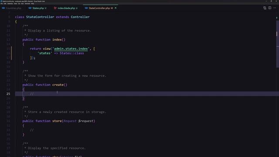The width and height of the screenshot is (279, 157).
Task: Click the vertical scrollbar thumb
Action: (x=277, y=44)
